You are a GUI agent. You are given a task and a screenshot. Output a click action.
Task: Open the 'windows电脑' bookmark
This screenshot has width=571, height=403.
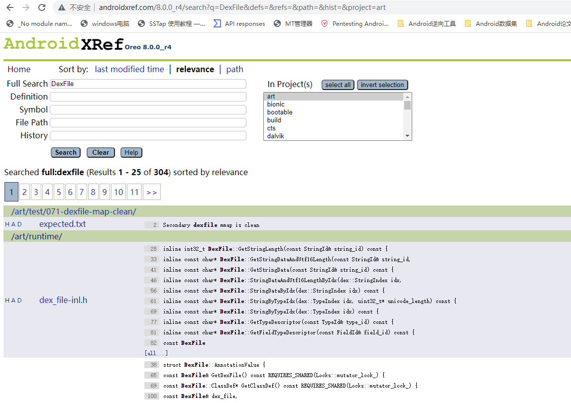click(105, 24)
